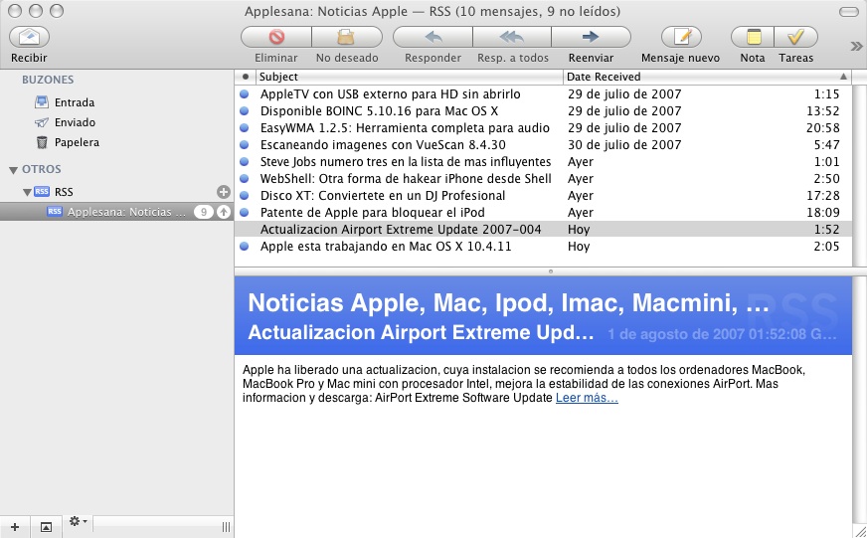Open the gear action menu
867x538 pixels.
point(78,521)
